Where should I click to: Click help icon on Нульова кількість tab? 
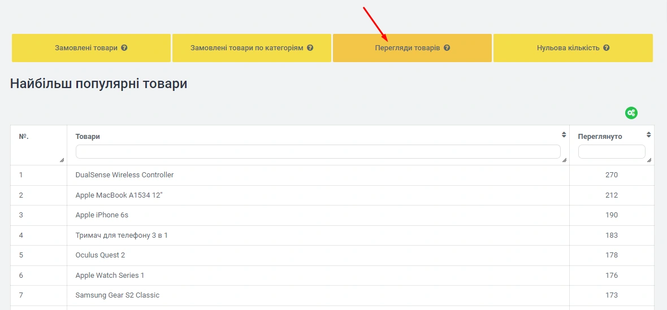pyautogui.click(x=606, y=48)
